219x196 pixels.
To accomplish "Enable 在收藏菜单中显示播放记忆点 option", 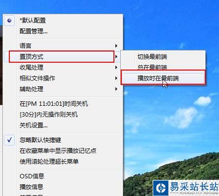I will [58, 150].
